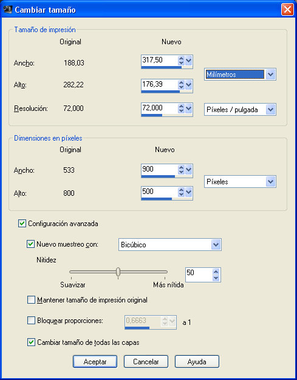Uncheck Configuración avanzada checkbox

click(x=22, y=223)
